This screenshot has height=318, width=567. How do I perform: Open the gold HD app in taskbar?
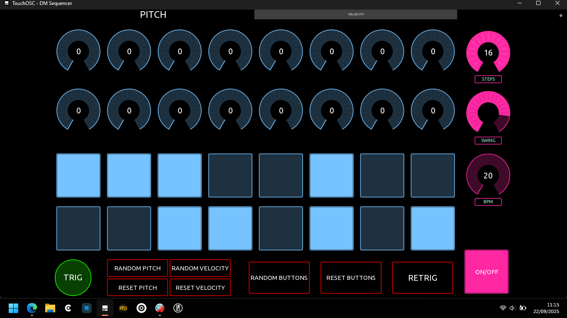[123, 308]
